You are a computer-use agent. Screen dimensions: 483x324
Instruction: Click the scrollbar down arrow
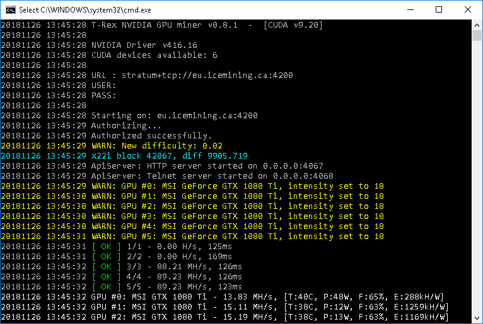pyautogui.click(x=477, y=318)
